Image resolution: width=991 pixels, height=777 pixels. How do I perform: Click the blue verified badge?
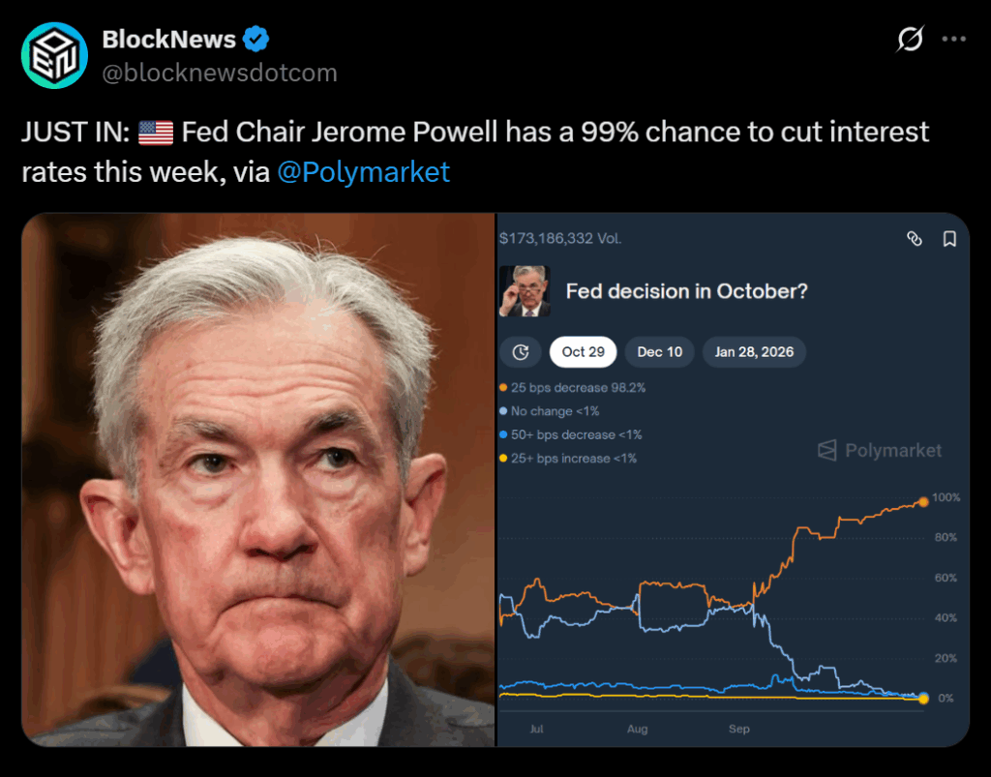click(x=256, y=40)
